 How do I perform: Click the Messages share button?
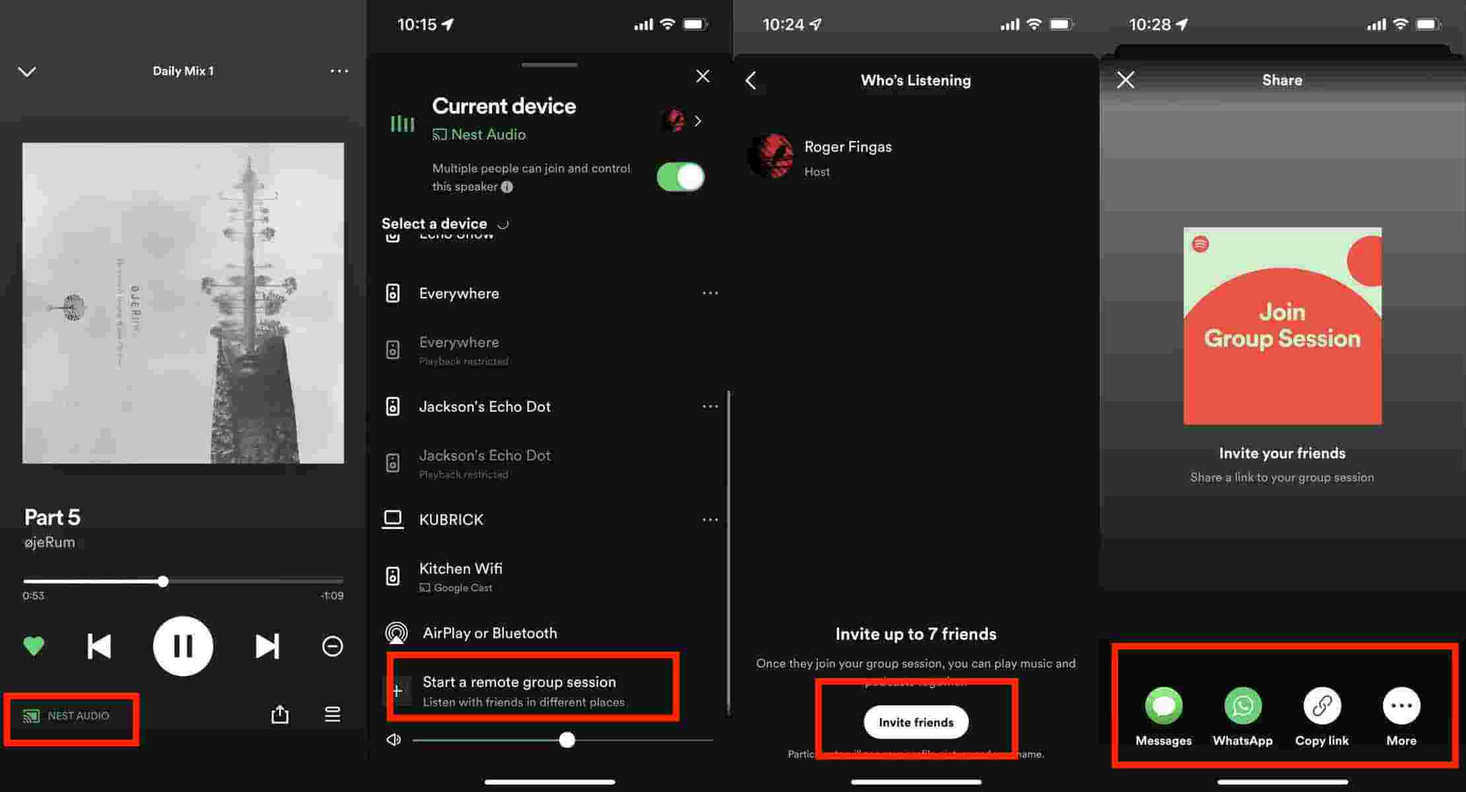(x=1162, y=704)
